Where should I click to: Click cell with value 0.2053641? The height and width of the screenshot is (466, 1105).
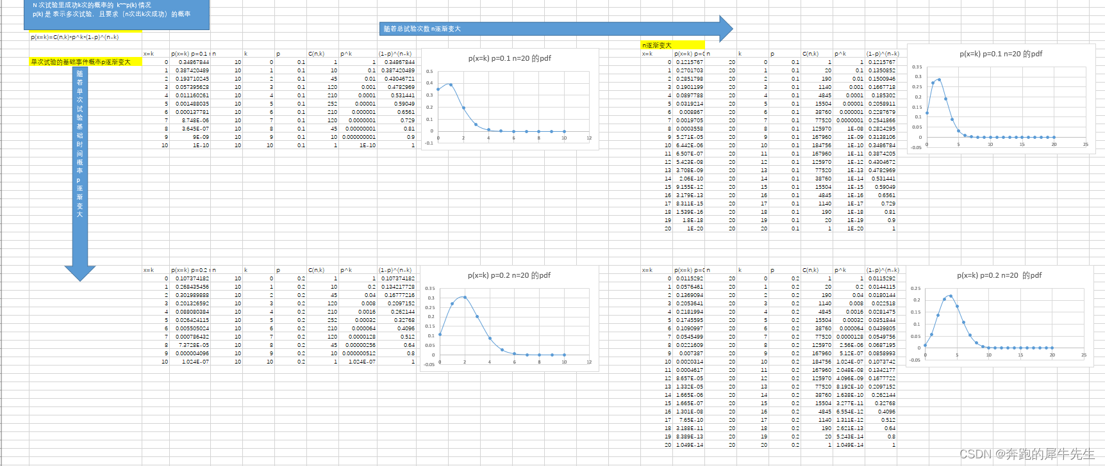pyautogui.click(x=689, y=303)
